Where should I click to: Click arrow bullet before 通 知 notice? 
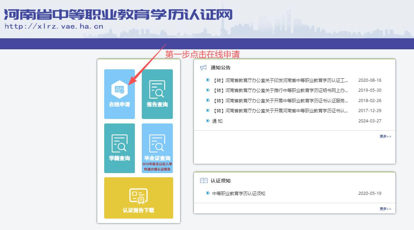pos(208,121)
